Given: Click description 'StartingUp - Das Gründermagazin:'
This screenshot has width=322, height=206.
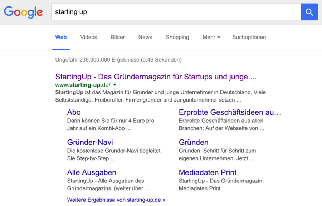Looking at the screenshot, I should click(x=221, y=181).
